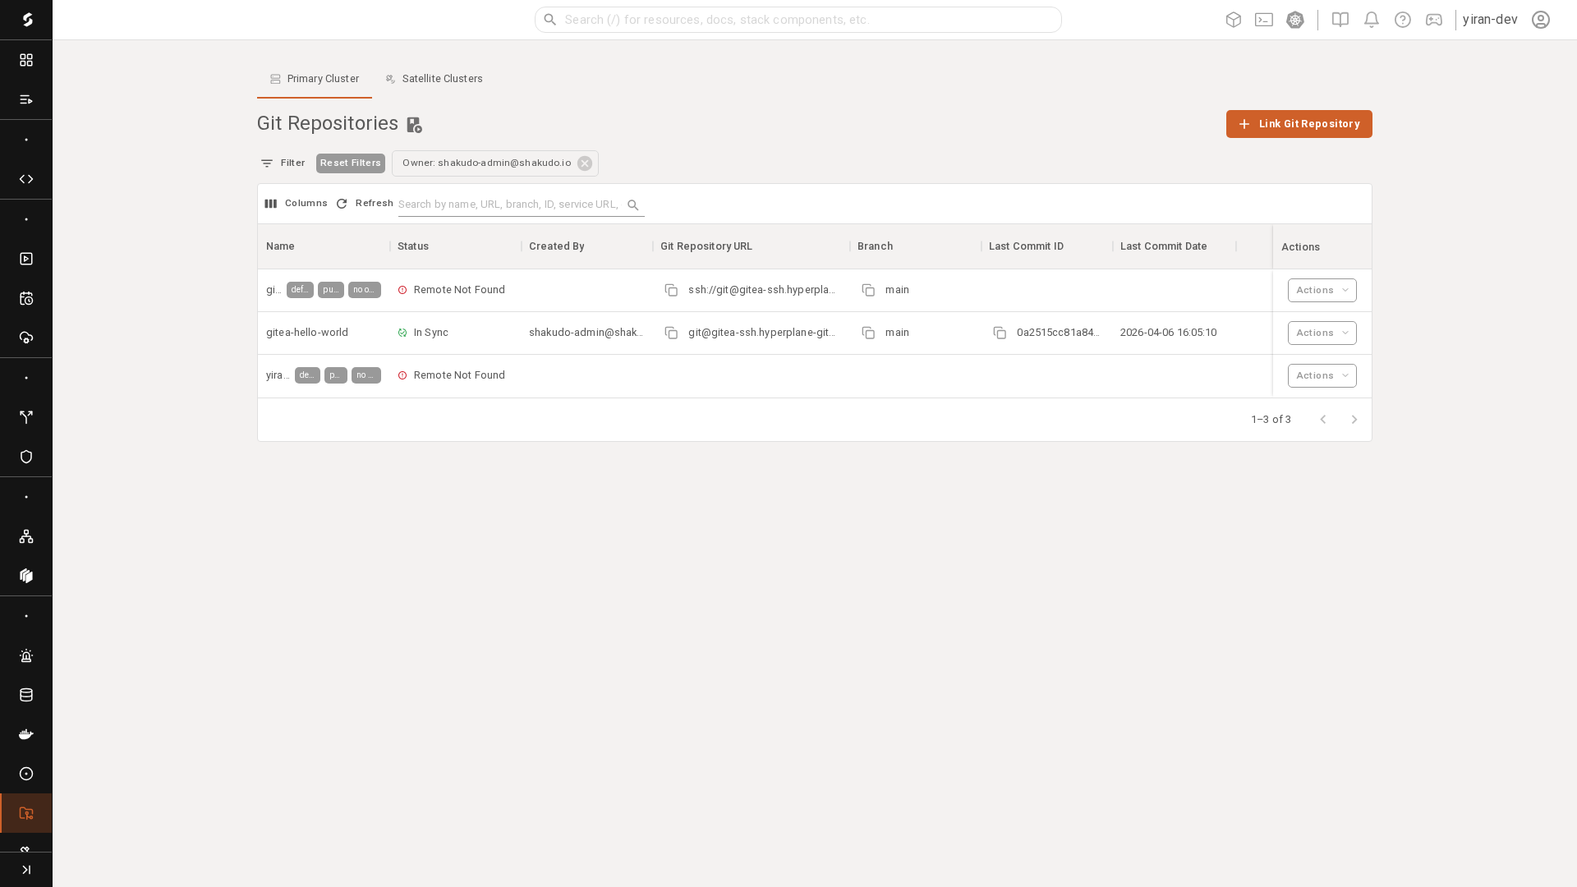
Task: Copy the gitea-hello-world last commit ID
Action: (1000, 333)
